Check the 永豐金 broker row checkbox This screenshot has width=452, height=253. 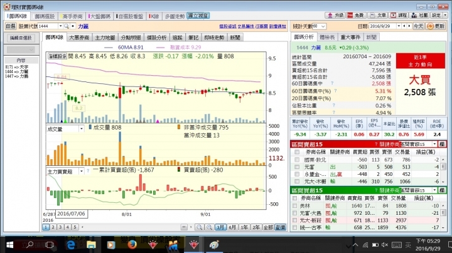pyautogui.click(x=297, y=174)
